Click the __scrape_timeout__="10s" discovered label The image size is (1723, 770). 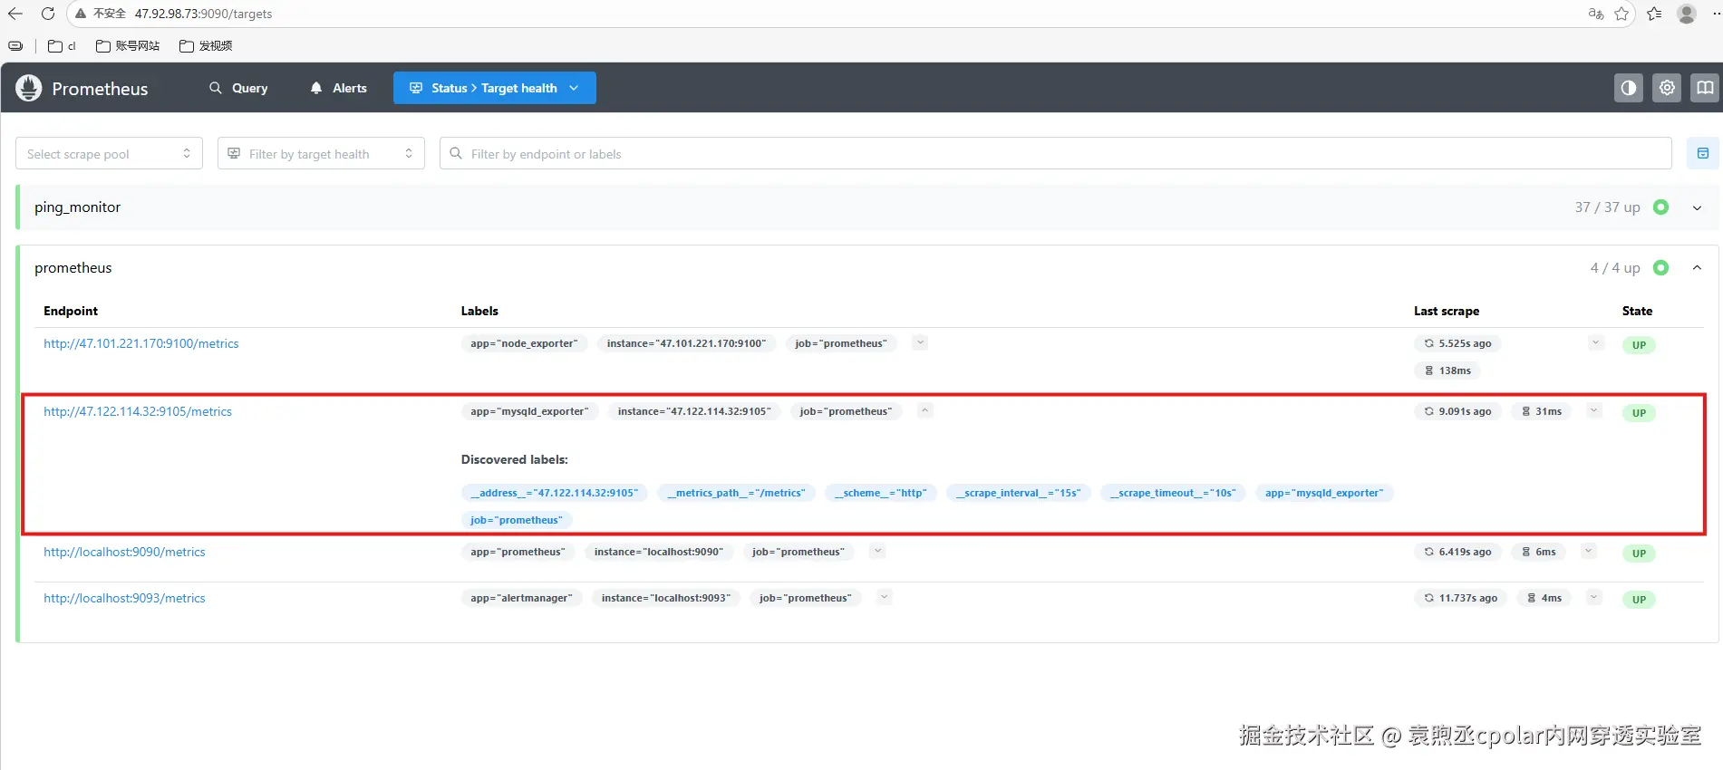click(1173, 493)
